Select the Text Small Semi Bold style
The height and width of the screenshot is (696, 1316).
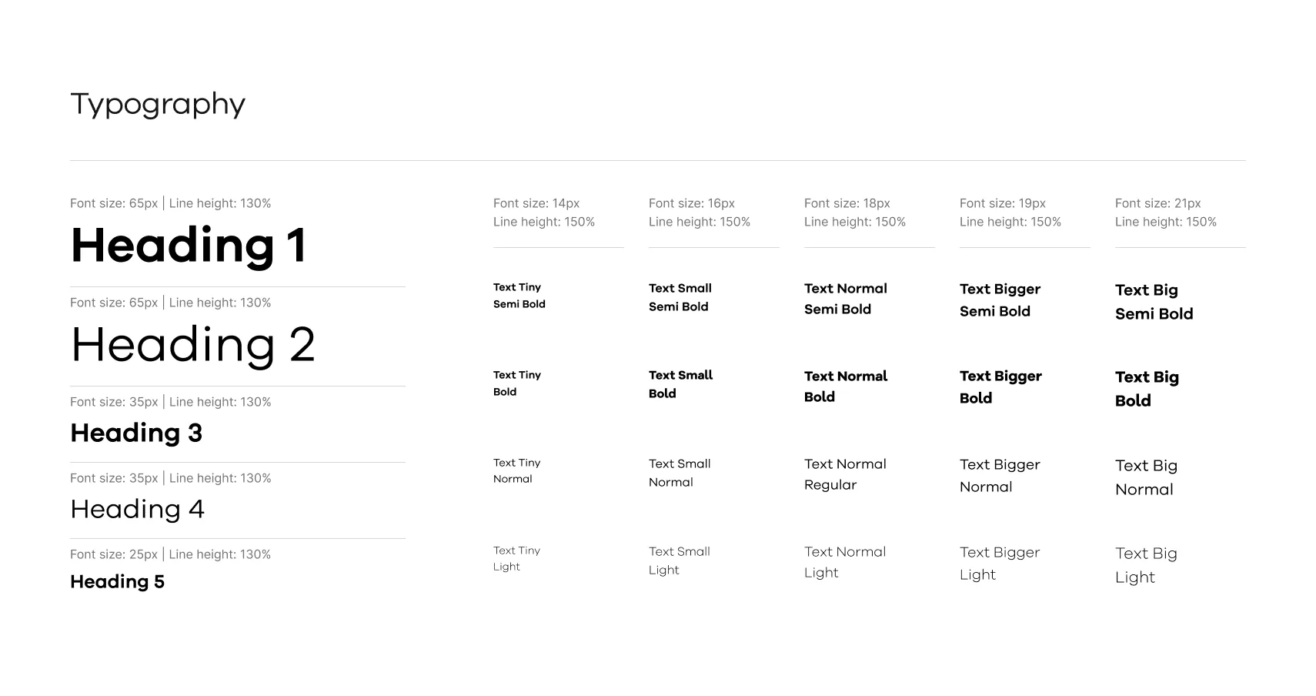point(680,296)
